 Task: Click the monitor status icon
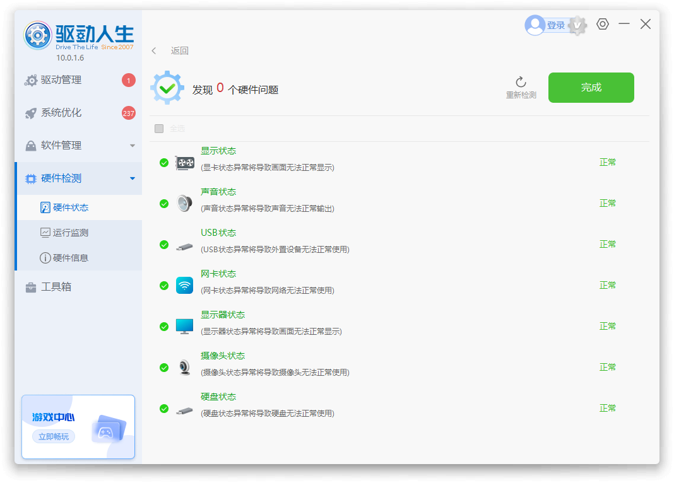coord(184,326)
